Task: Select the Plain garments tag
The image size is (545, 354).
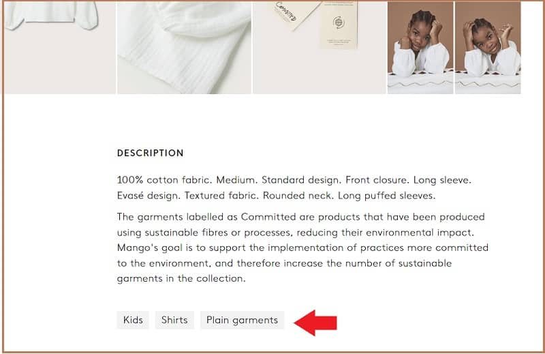Action: click(242, 320)
